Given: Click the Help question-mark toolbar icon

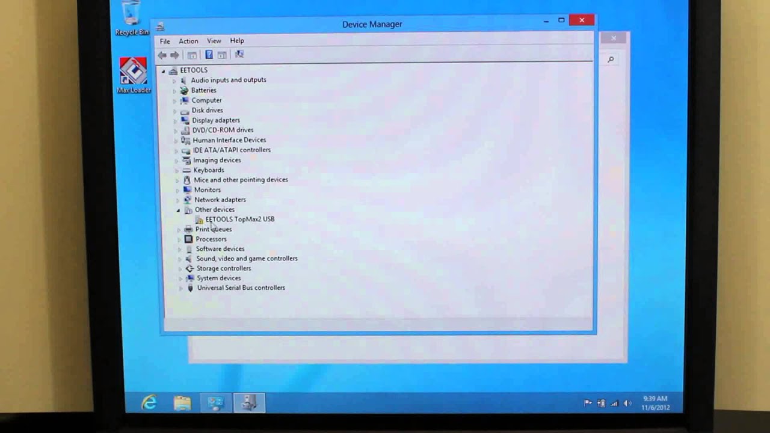Looking at the screenshot, I should [x=209, y=55].
